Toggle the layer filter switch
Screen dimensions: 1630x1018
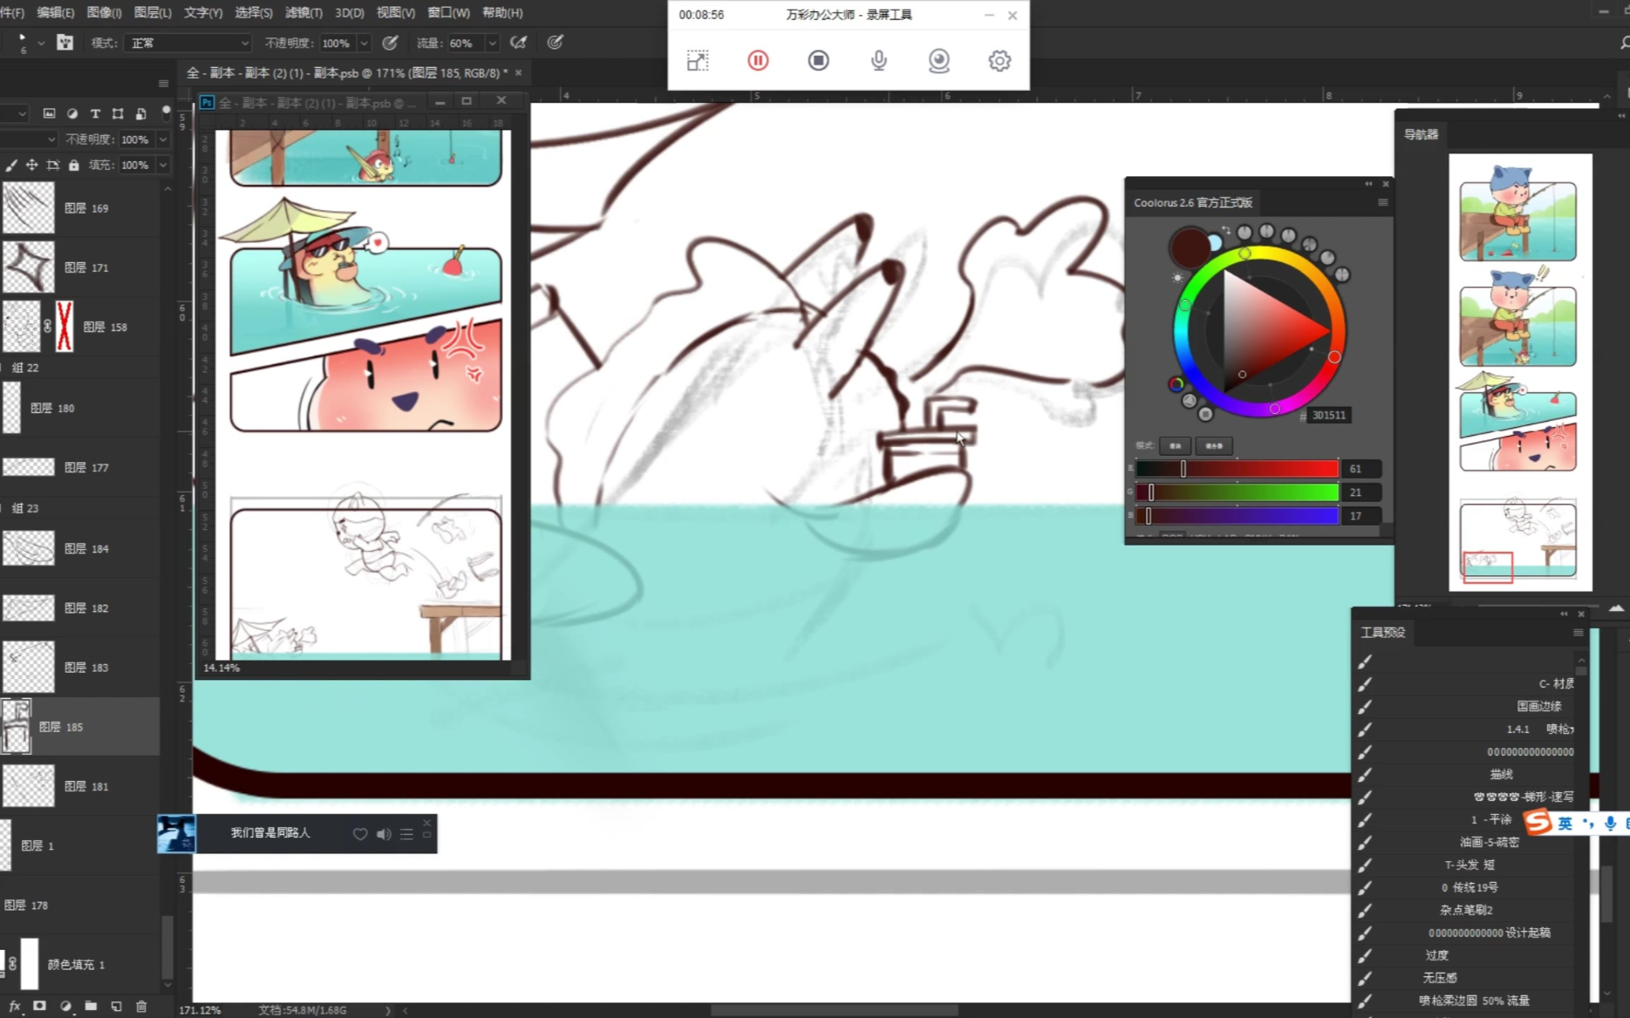click(166, 112)
